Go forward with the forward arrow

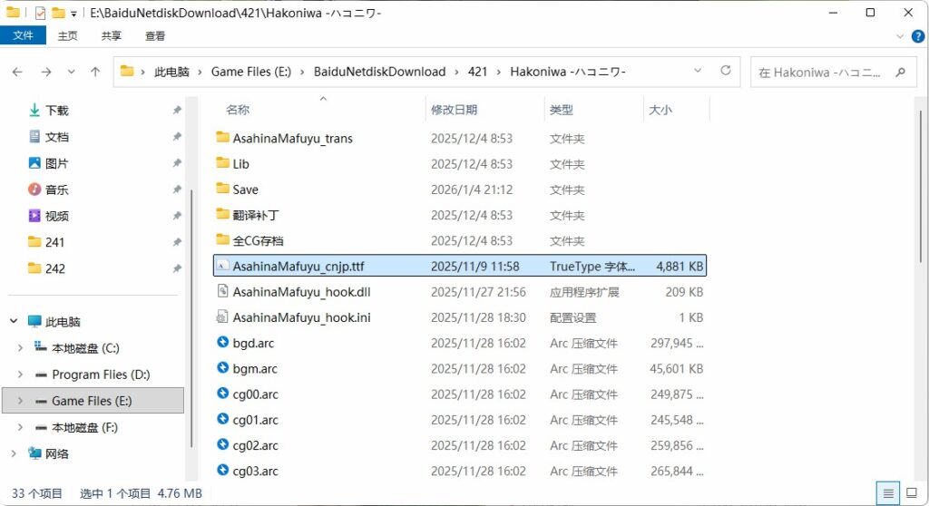45,72
